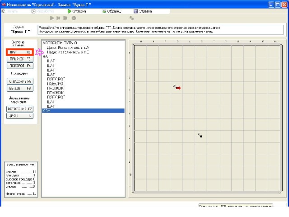Click the greyed icon on the toolbar's right side
This screenshot has height=217, width=289.
131,18
